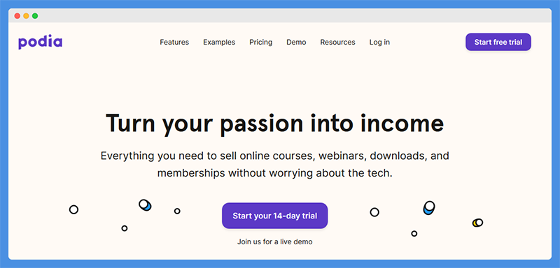Click the Start free trial button
The height and width of the screenshot is (268, 560).
click(x=498, y=42)
